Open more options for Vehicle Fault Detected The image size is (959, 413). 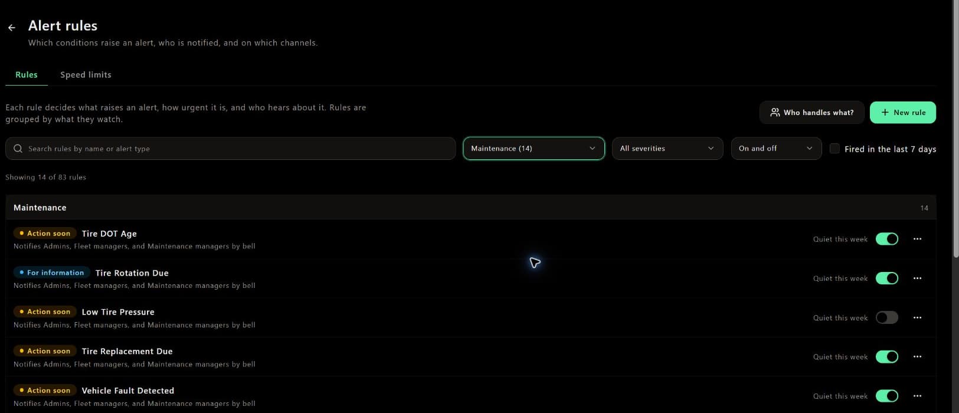pyautogui.click(x=917, y=396)
